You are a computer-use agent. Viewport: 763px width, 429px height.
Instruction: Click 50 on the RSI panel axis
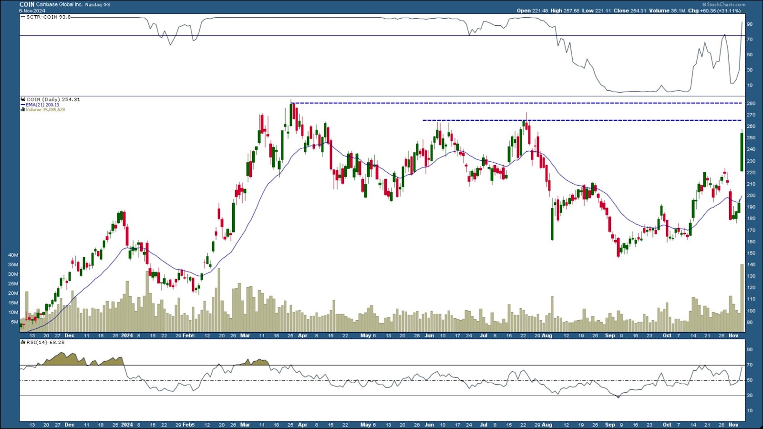(x=750, y=380)
